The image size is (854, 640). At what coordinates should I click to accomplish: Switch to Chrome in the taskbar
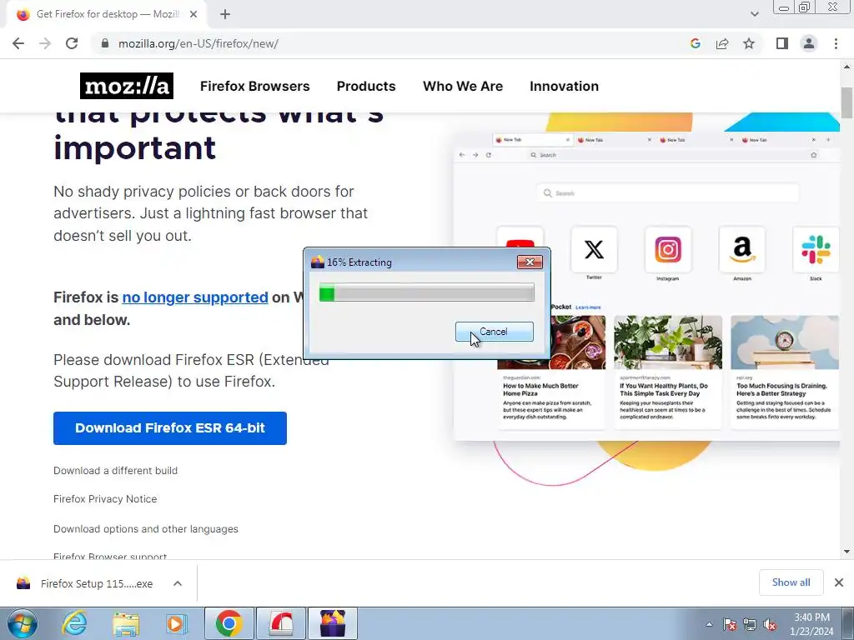[229, 623]
